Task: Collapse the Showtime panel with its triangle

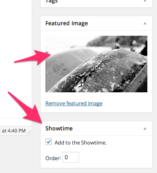Action: tap(145, 128)
